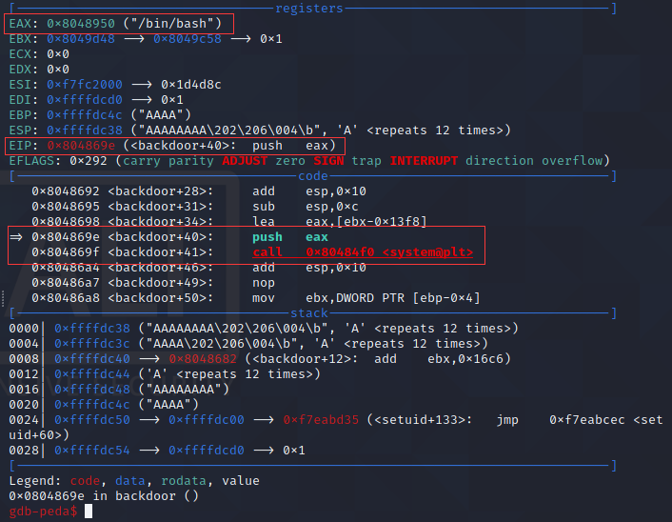The width and height of the screenshot is (672, 522).
Task: Click the <backdoor+31> sub instruction line
Action: click(x=194, y=207)
